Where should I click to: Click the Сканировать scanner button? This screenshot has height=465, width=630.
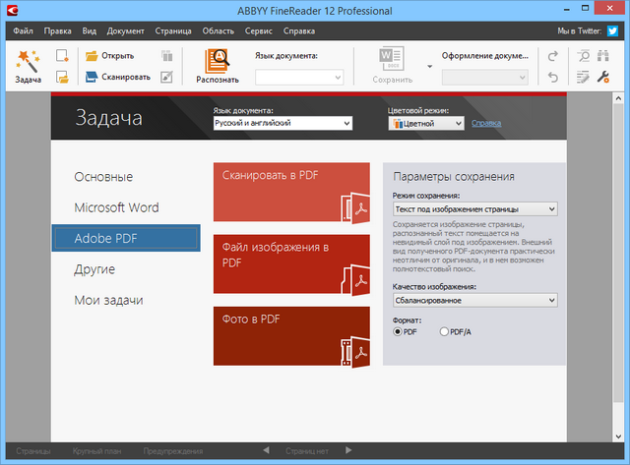click(x=118, y=76)
